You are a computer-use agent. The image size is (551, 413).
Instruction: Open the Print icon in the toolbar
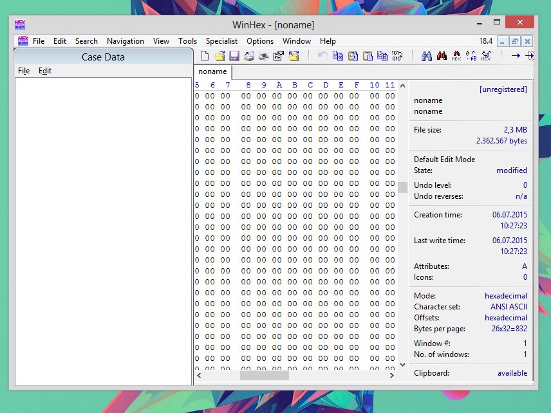pos(263,56)
